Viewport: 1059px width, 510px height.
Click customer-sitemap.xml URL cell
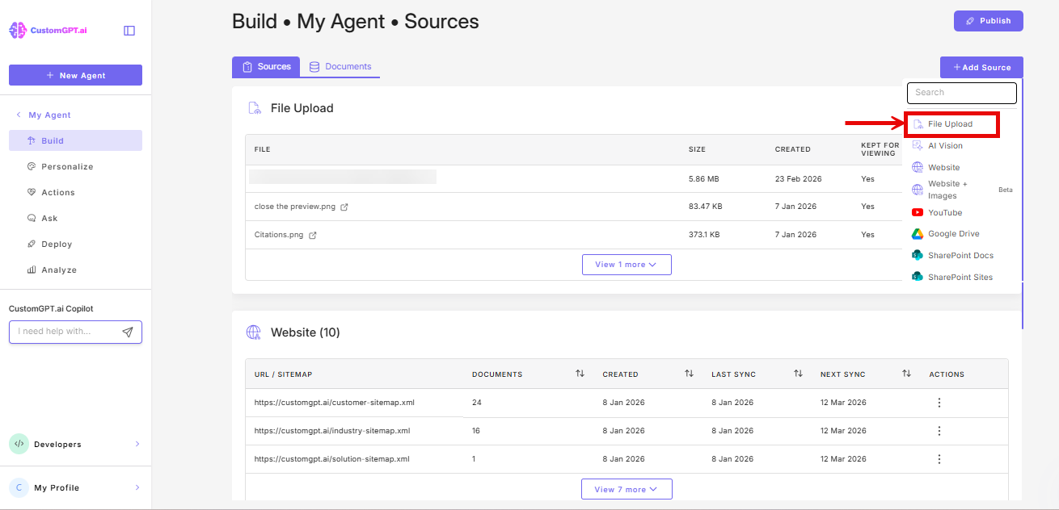tap(334, 403)
